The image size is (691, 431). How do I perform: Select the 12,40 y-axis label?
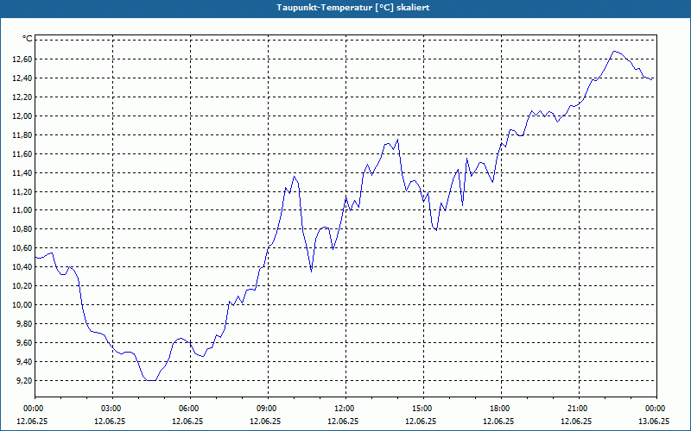(x=24, y=78)
